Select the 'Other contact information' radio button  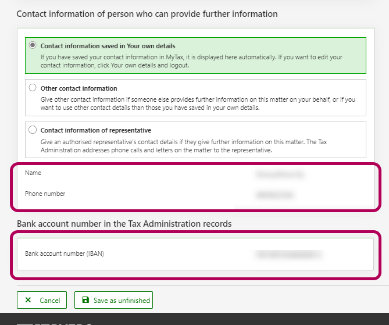point(33,88)
